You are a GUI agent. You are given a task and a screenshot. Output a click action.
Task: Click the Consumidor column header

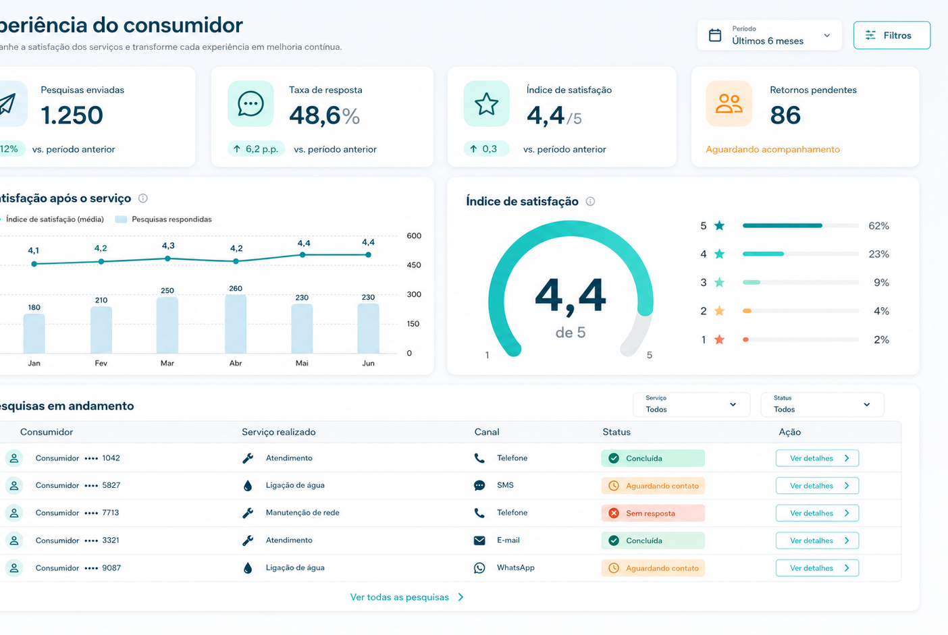(x=47, y=432)
